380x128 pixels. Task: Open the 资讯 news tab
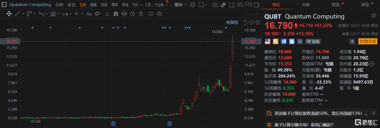(x=335, y=5)
